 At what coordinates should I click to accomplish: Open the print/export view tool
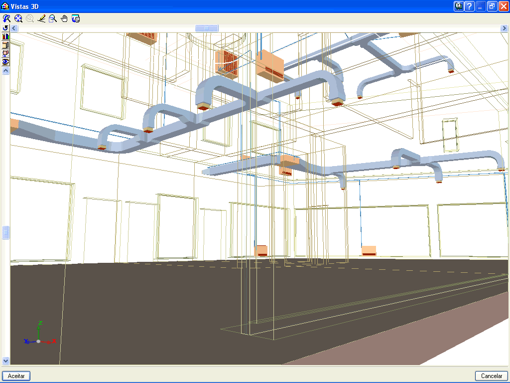(76, 18)
